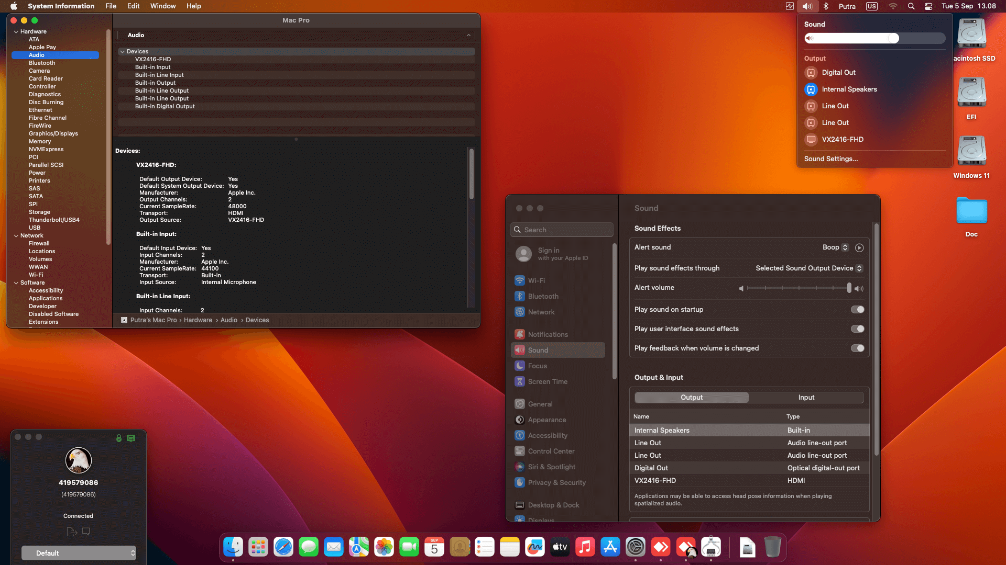The height and width of the screenshot is (565, 1006).
Task: Toggle Play feedback when volume is changed
Action: pyautogui.click(x=858, y=348)
